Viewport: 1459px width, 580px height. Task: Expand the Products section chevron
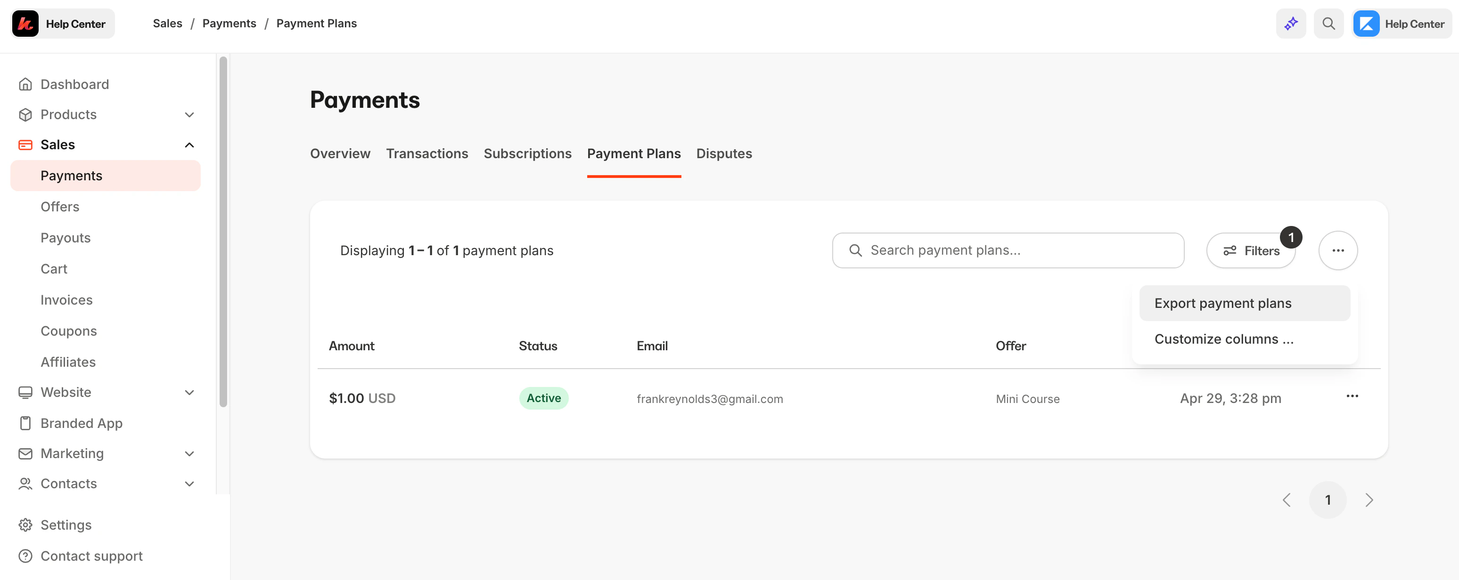coord(190,114)
